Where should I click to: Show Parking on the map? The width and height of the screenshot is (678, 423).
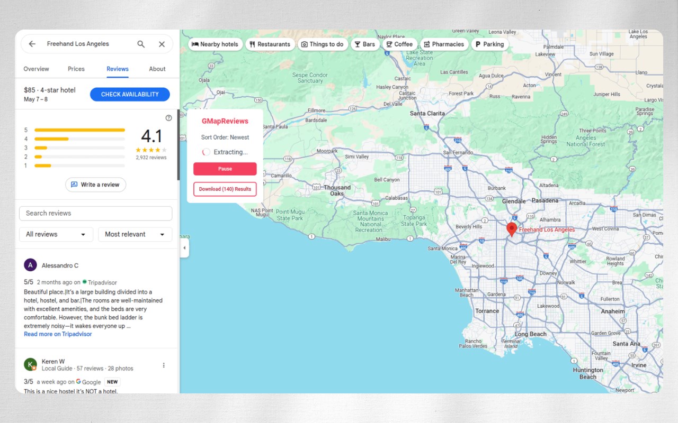coord(490,44)
